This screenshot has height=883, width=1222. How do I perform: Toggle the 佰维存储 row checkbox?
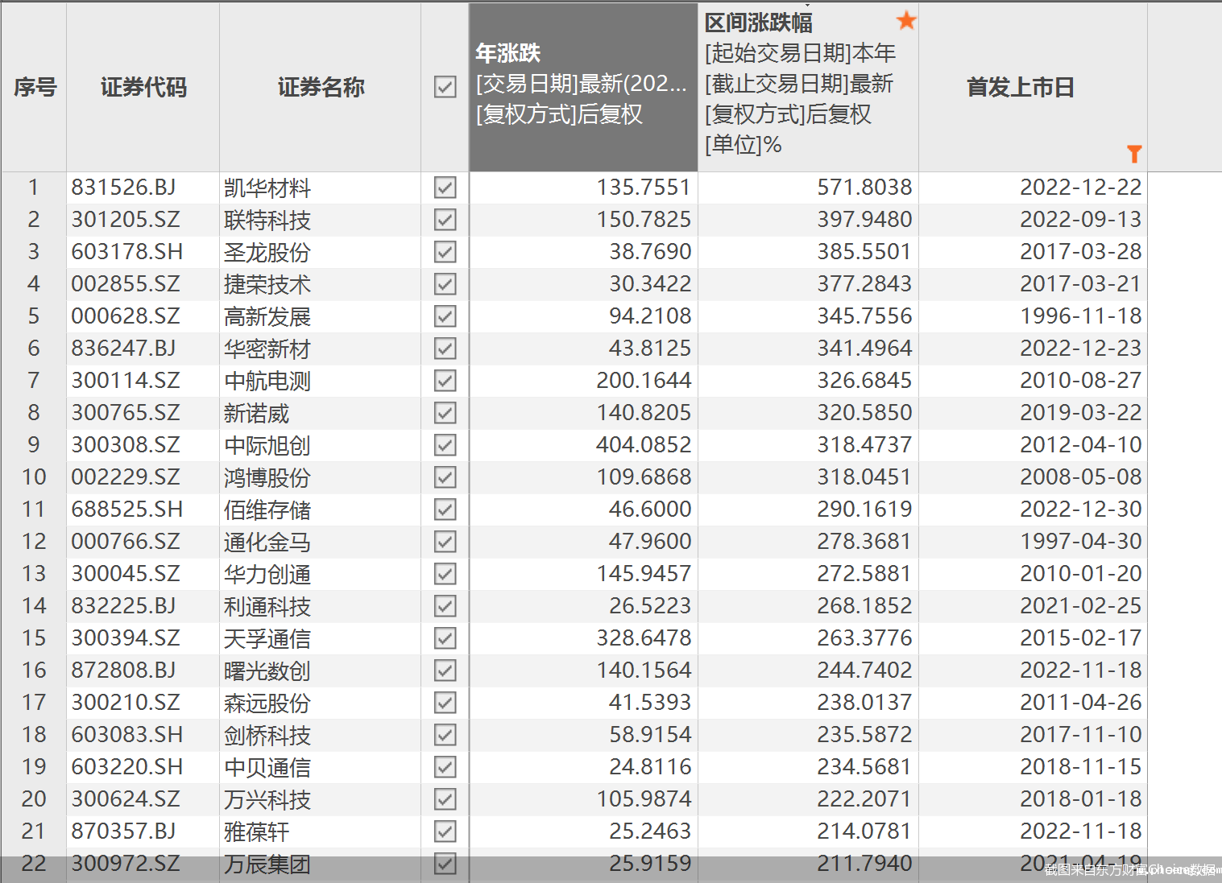click(444, 509)
